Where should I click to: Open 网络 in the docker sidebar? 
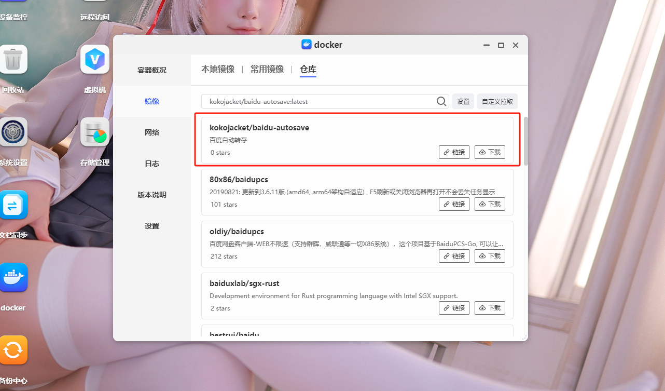pos(152,132)
